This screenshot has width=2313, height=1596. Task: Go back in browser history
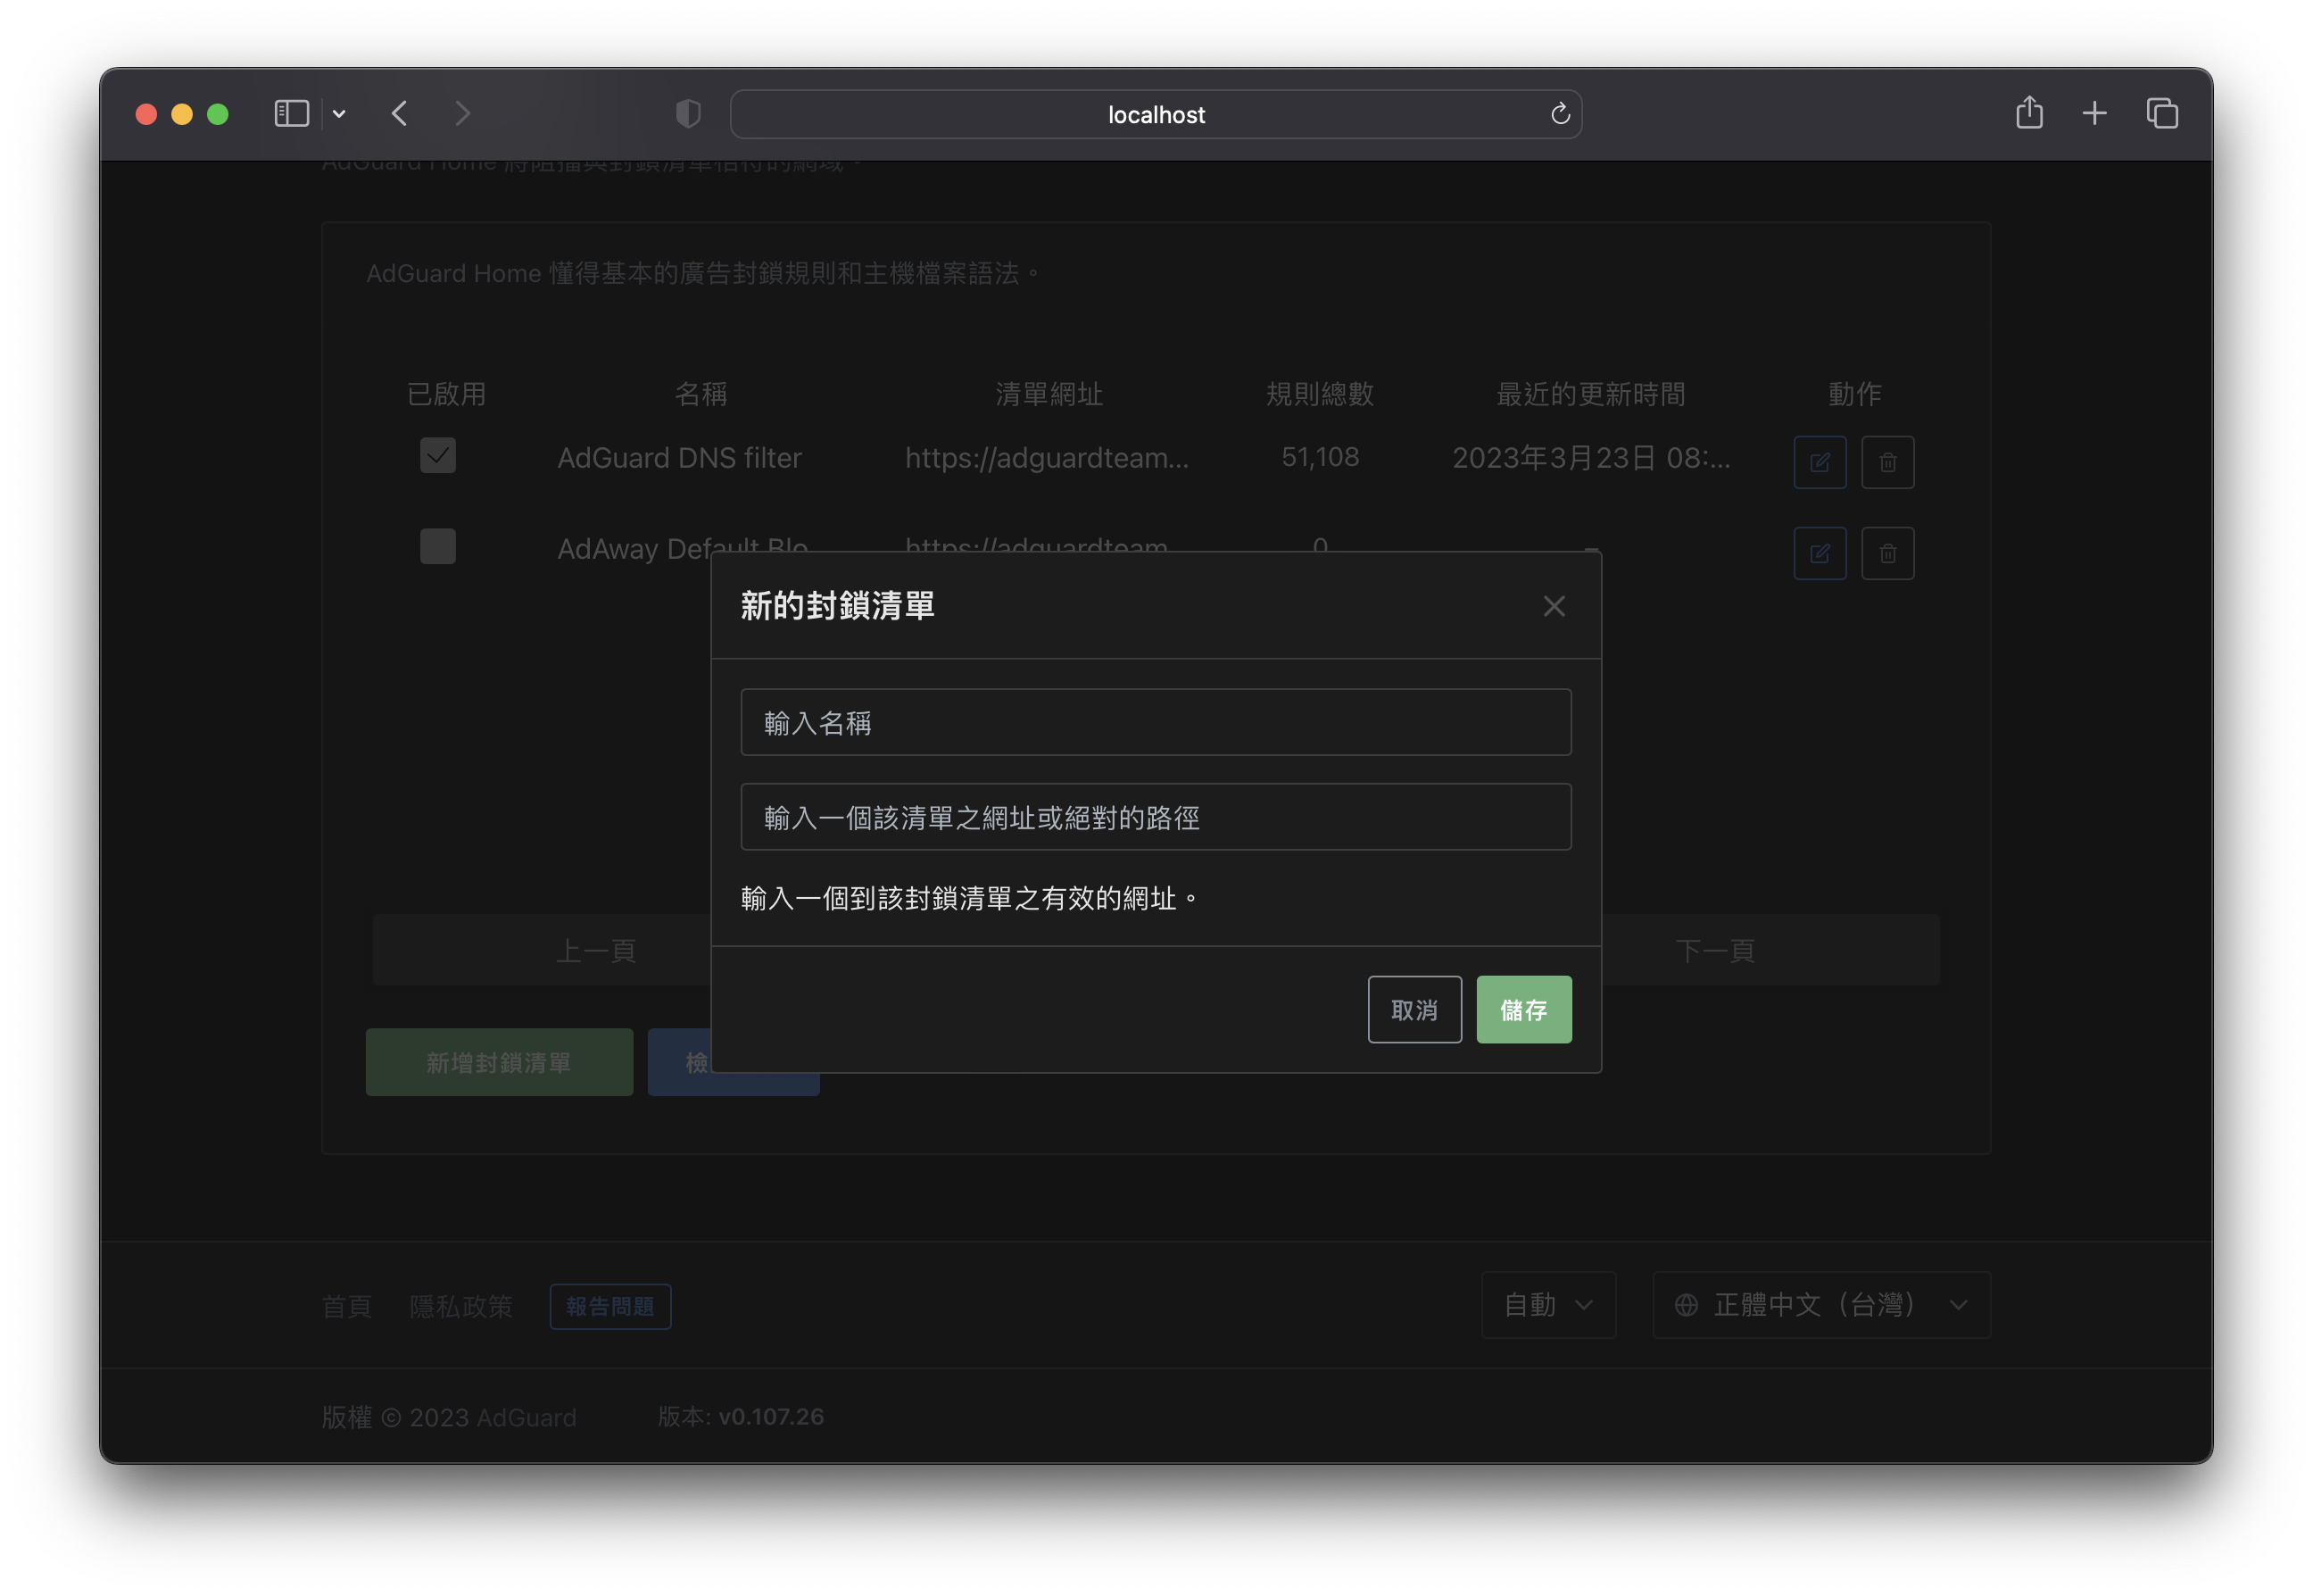(x=400, y=114)
